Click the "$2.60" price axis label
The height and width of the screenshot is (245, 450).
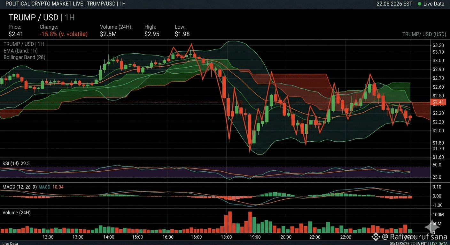pyautogui.click(x=438, y=87)
